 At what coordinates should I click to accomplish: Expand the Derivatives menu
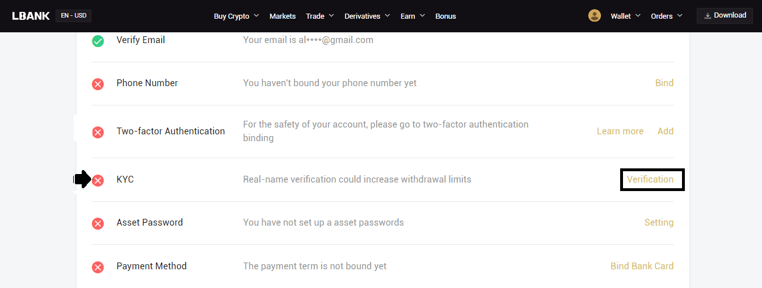point(367,16)
